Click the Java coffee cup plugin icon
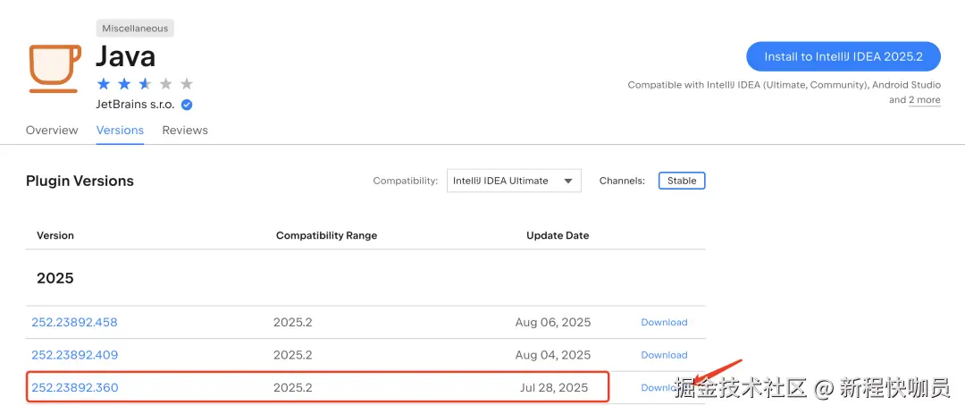The image size is (965, 414). tap(55, 66)
